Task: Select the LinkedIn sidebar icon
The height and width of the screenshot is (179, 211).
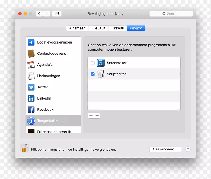Action: 31,98
